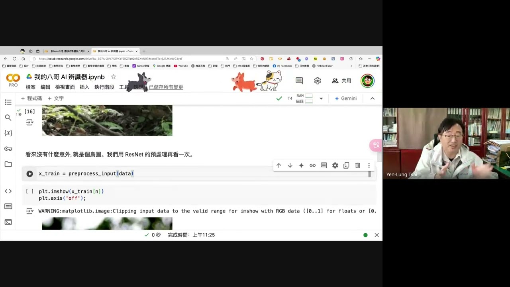Screen dimensions: 510x287
Task: Delete the cell with trash icon
Action: 358,165
